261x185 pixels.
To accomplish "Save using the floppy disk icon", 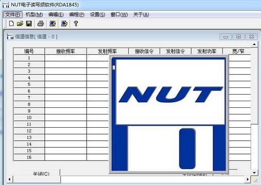I will (29, 24).
